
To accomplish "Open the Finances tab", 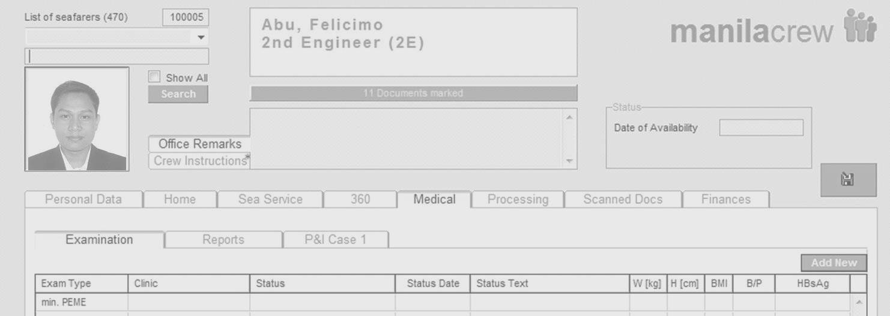I will pyautogui.click(x=725, y=200).
